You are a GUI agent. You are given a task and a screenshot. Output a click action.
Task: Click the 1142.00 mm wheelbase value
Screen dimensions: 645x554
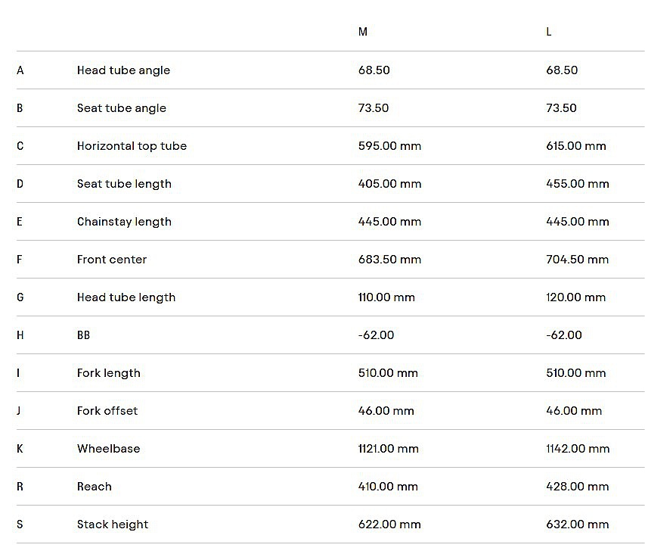pyautogui.click(x=578, y=449)
